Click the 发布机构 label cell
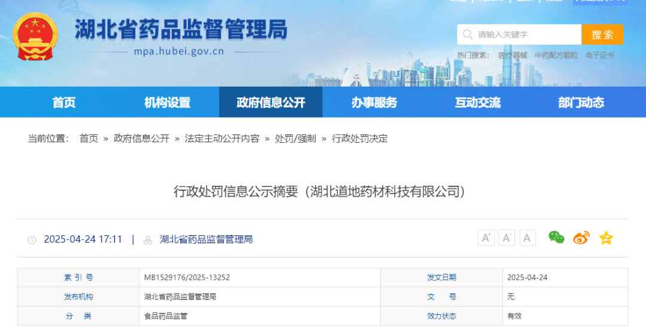Screen dimensions: 646x328 pos(78,297)
